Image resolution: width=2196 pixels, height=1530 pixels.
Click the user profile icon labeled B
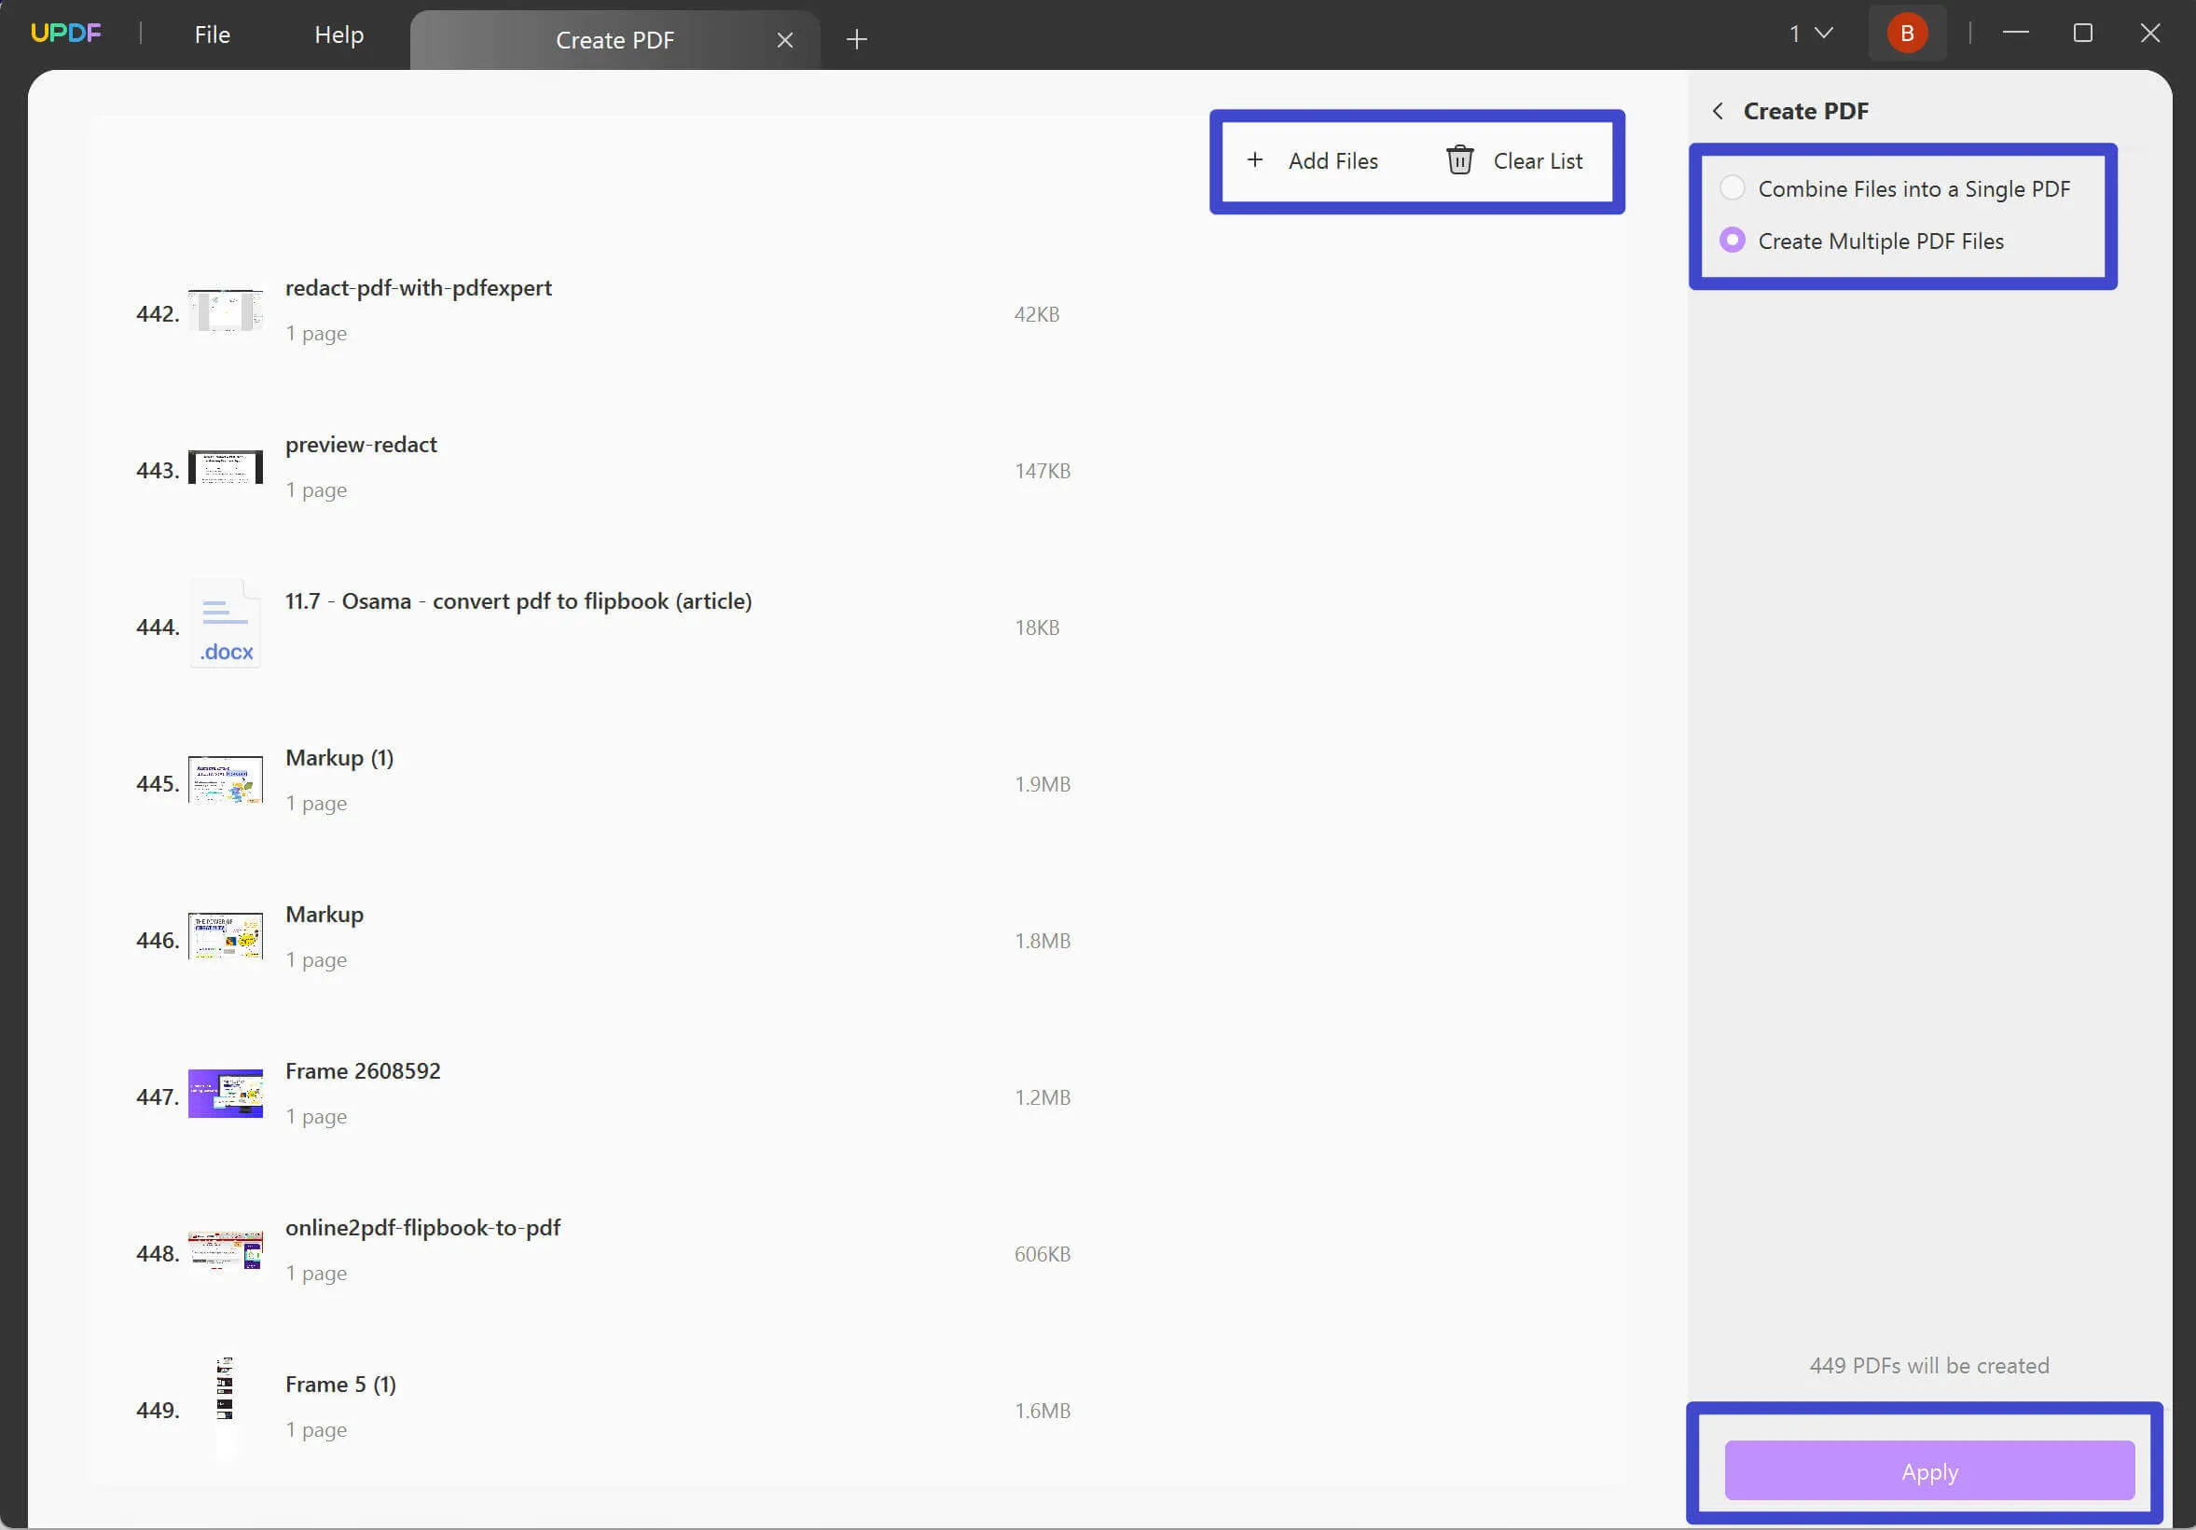pos(1907,34)
